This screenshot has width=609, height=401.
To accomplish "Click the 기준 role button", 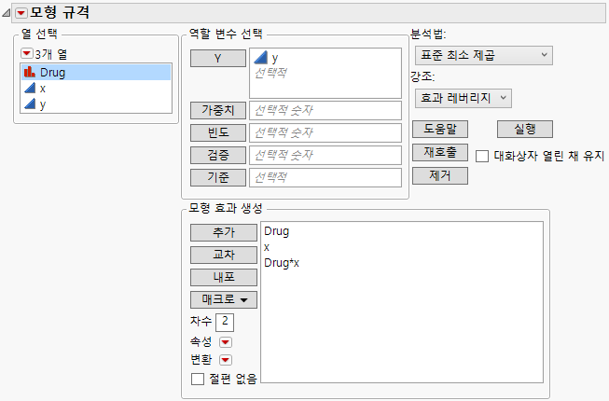I will click(x=218, y=177).
